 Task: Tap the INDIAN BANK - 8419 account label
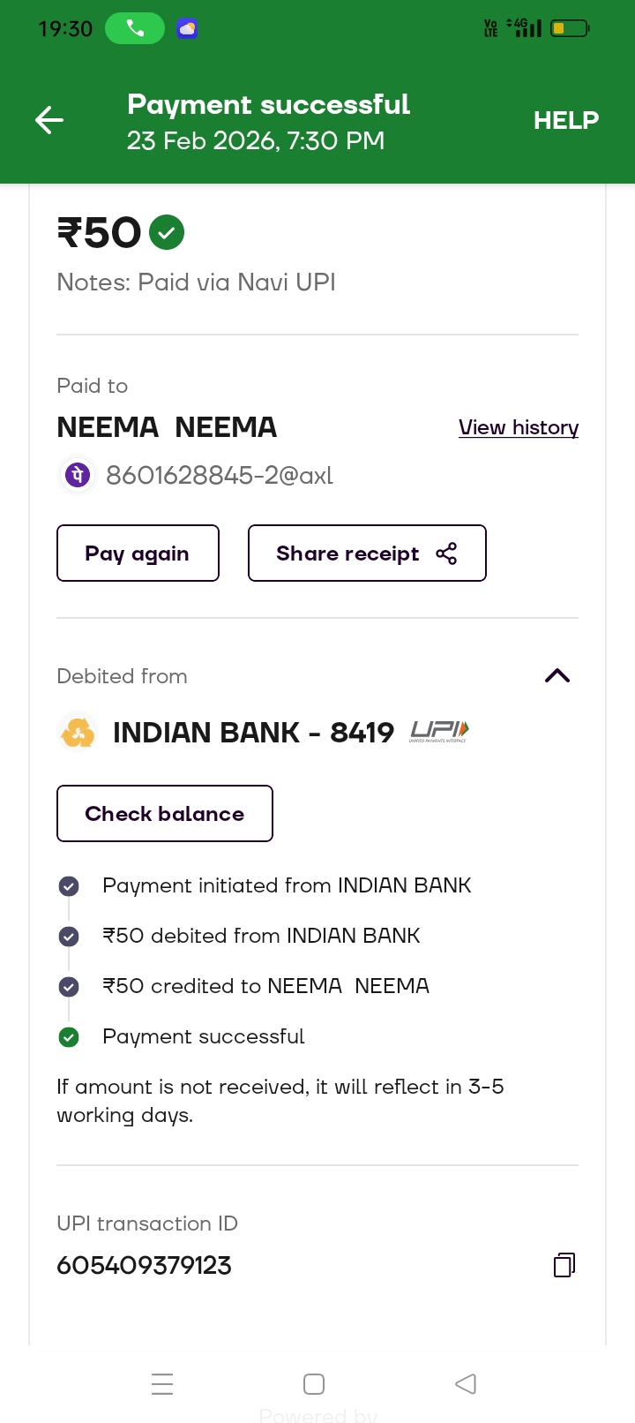[253, 733]
